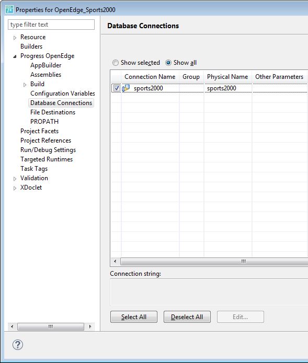Click the tree scrollbar right arrow
The width and height of the screenshot is (308, 363).
[x=90, y=326]
